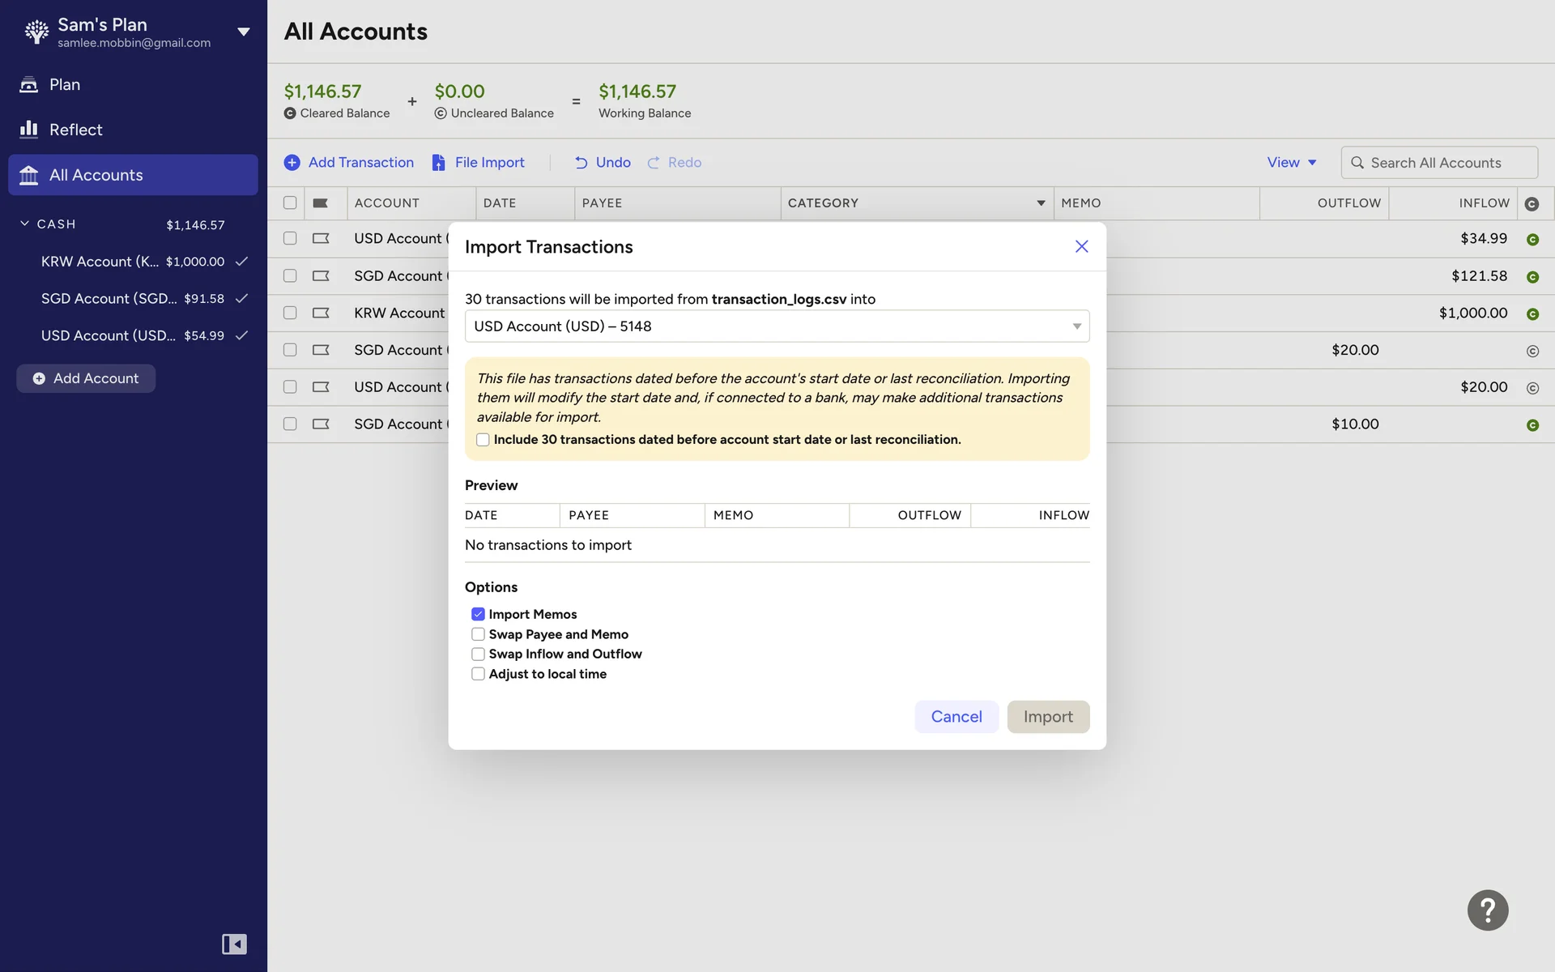Uncheck the Import Memos checkbox
The image size is (1555, 972).
click(478, 614)
